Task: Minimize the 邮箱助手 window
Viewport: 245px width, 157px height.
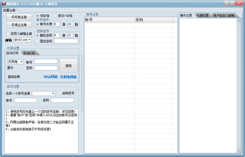Action: 227,3
